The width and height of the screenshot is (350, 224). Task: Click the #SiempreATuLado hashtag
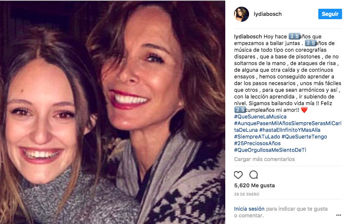pyautogui.click(x=257, y=137)
